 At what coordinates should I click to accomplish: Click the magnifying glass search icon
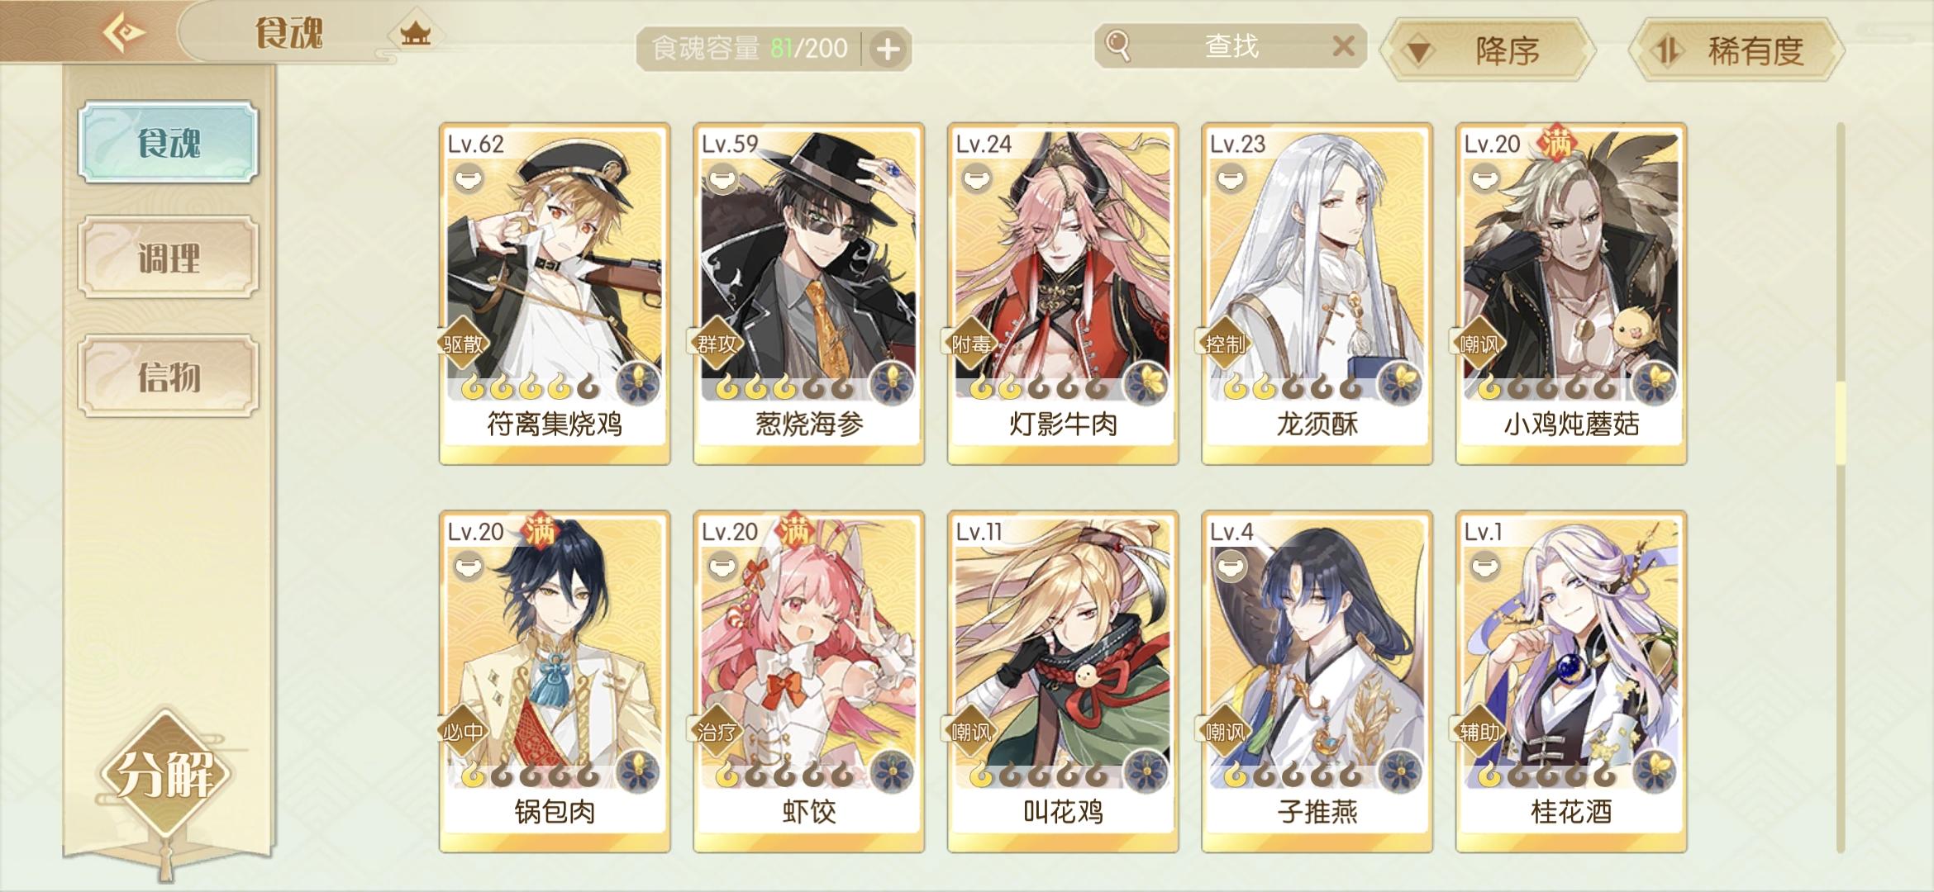pos(1117,46)
